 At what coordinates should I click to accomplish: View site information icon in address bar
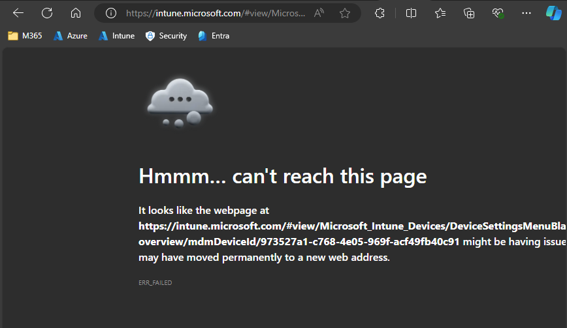(110, 13)
